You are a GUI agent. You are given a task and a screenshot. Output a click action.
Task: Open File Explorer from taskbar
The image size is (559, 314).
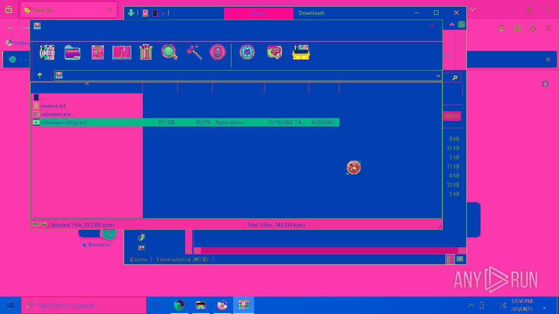click(x=200, y=305)
